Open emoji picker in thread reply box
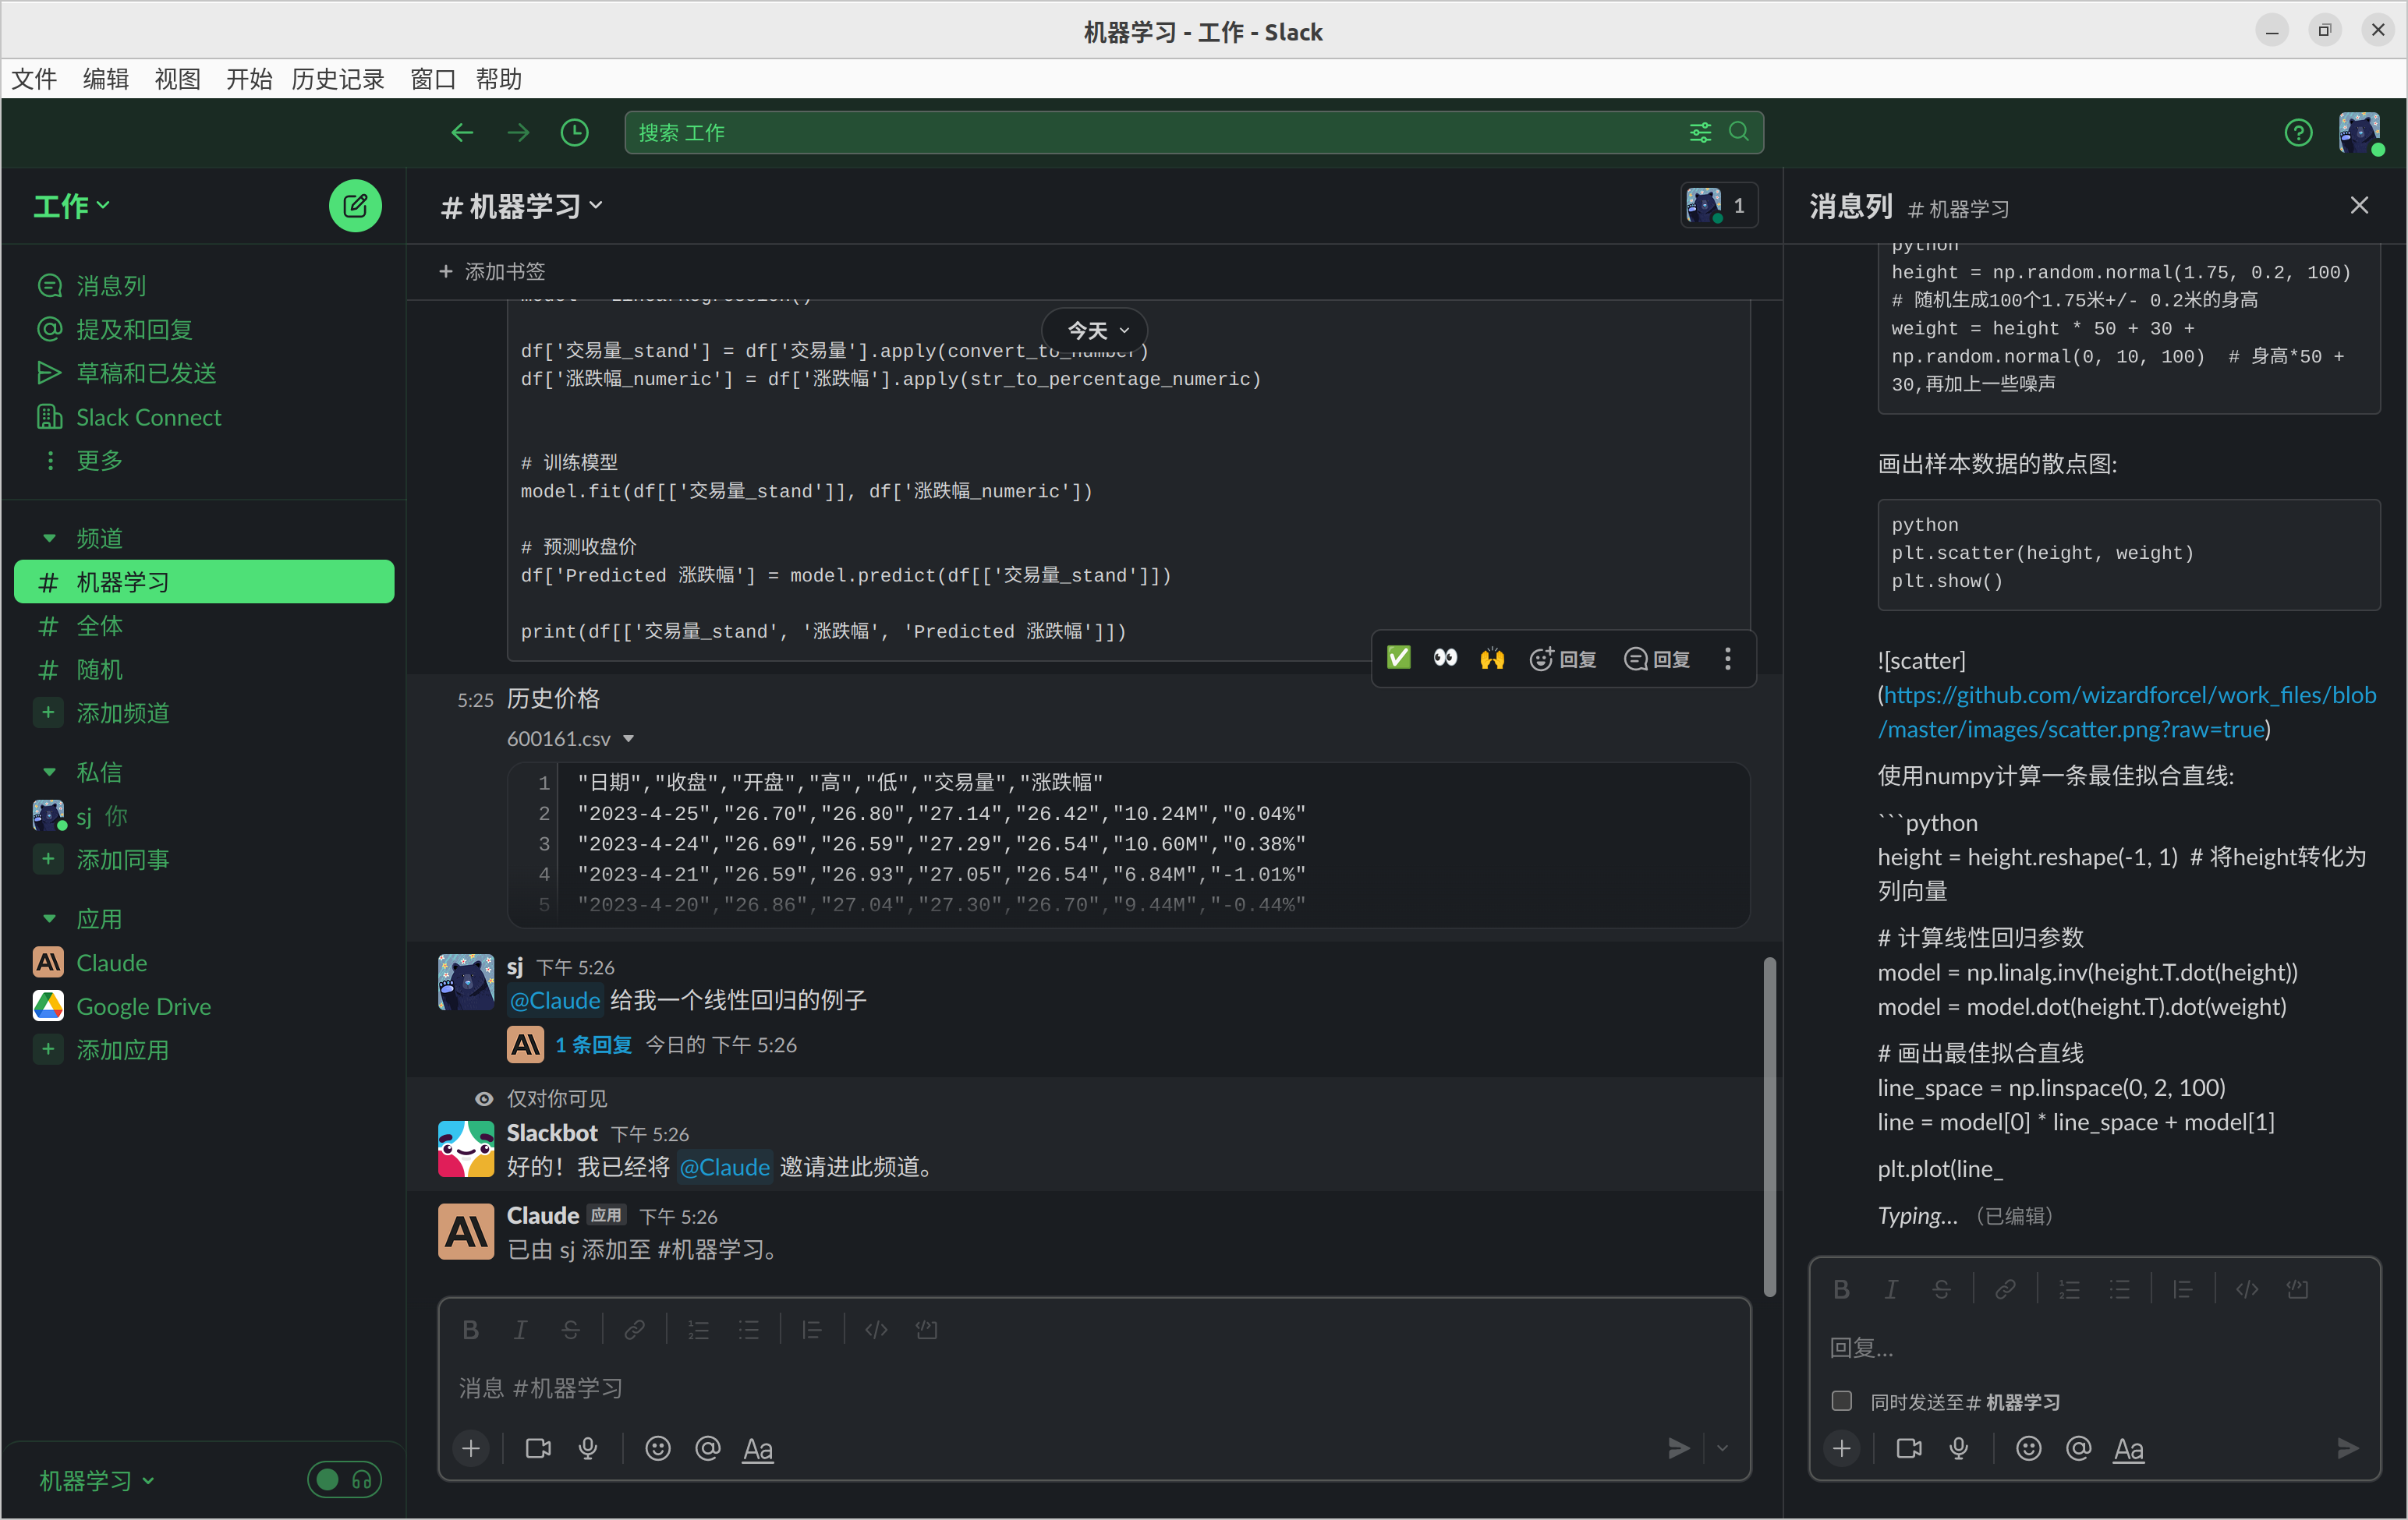Image resolution: width=2408 pixels, height=1520 pixels. [x=2028, y=1448]
